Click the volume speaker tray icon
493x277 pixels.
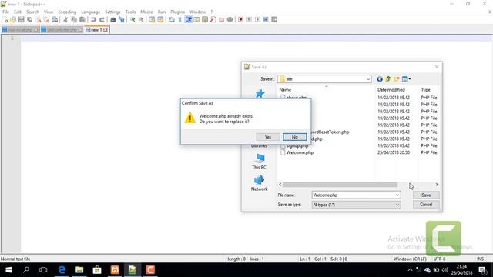click(444, 270)
